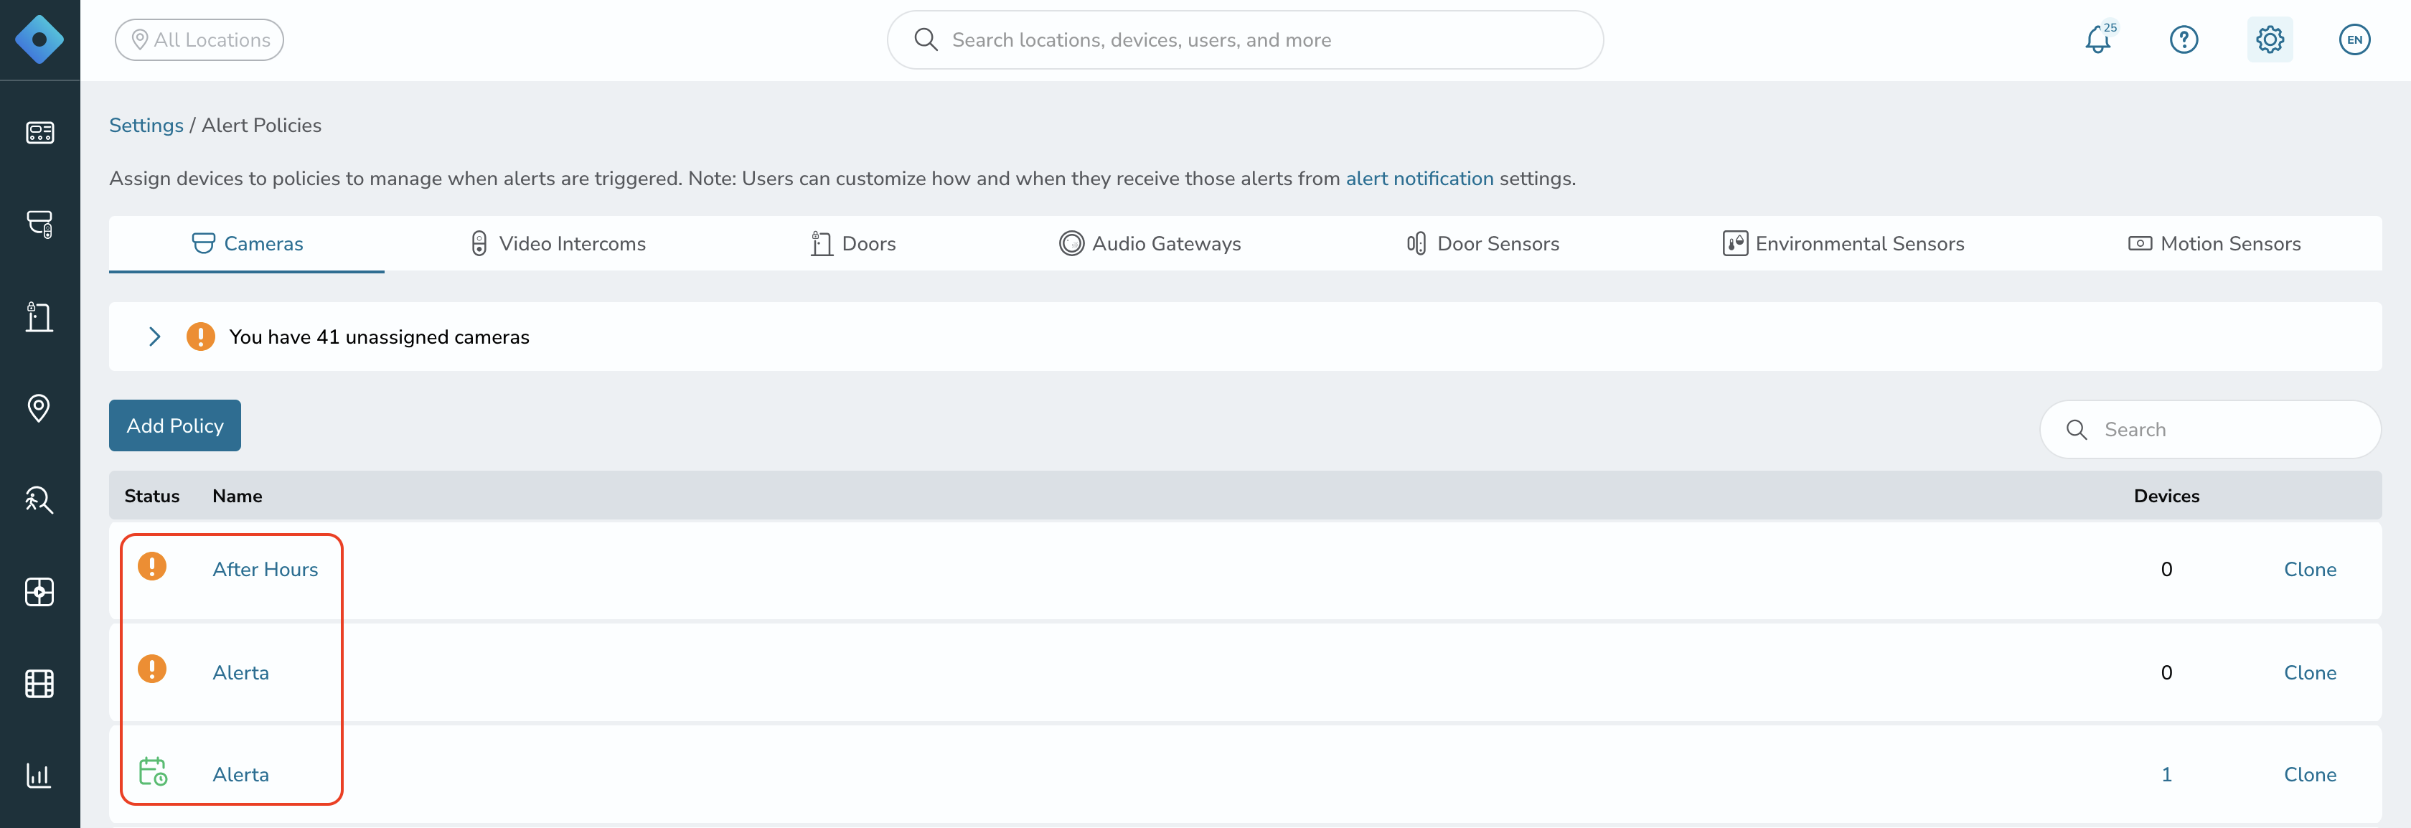Clone the After Hours policy

[x=2310, y=569]
